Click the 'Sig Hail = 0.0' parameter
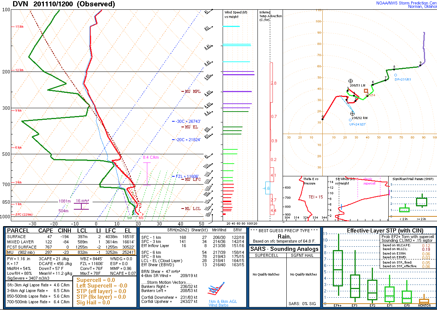This screenshot has width=437, height=310. click(93, 303)
